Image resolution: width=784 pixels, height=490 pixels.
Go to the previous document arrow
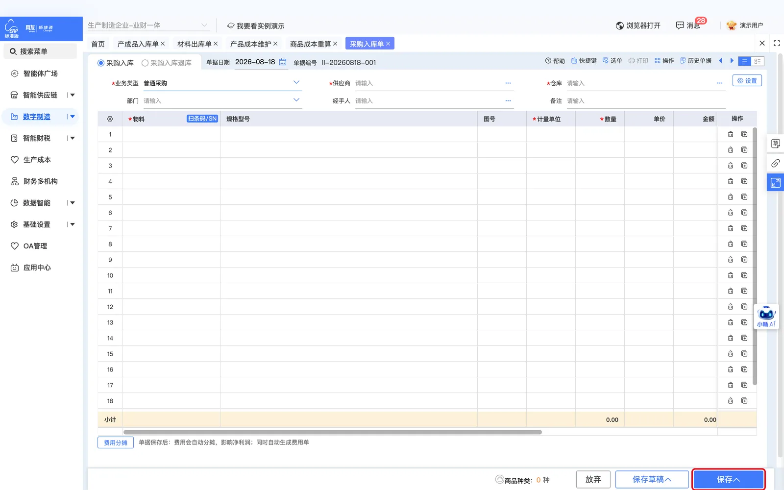pyautogui.click(x=720, y=61)
